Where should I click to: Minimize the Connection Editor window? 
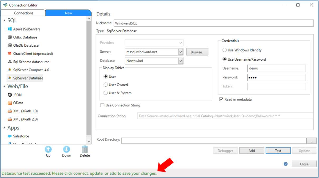pyautogui.click(x=285, y=5)
